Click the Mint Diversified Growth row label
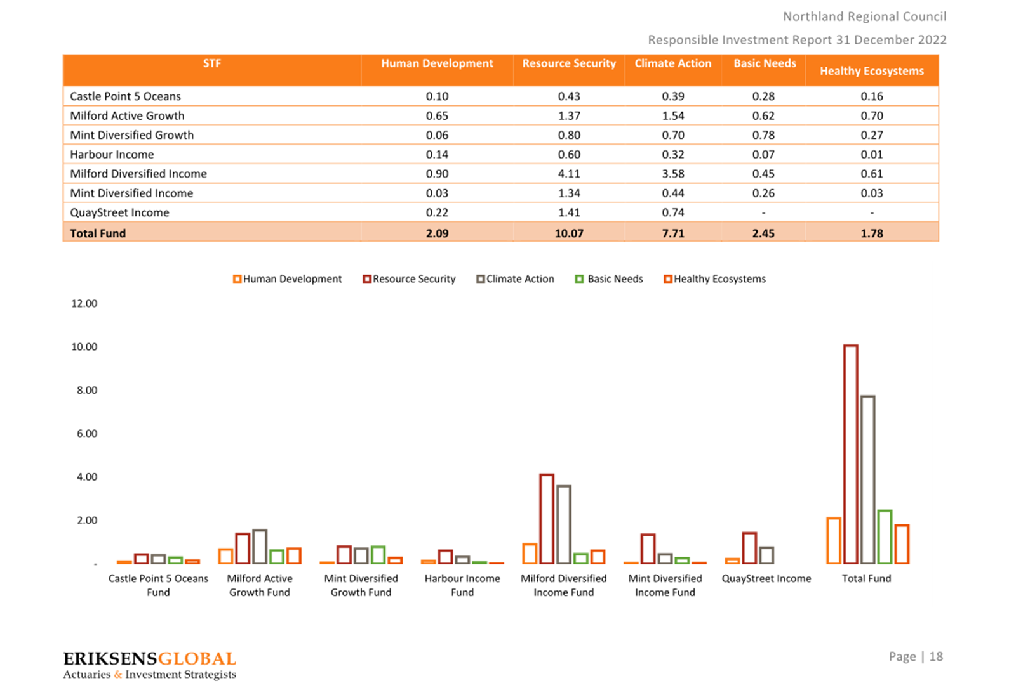 131,135
